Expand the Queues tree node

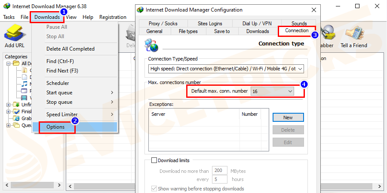(x=9, y=125)
